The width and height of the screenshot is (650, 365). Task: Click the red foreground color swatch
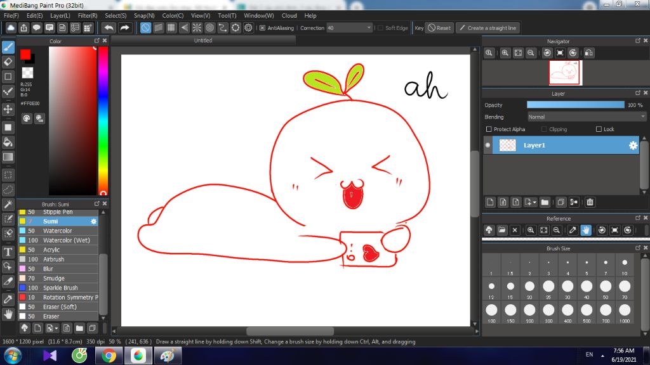tap(25, 54)
